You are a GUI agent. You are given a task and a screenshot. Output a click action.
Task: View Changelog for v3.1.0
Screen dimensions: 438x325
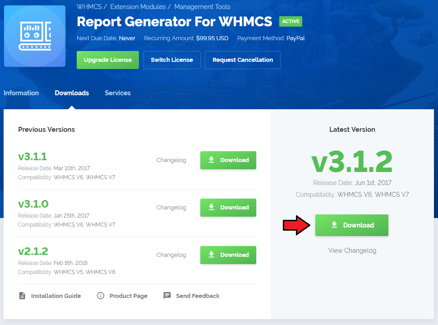click(x=171, y=208)
